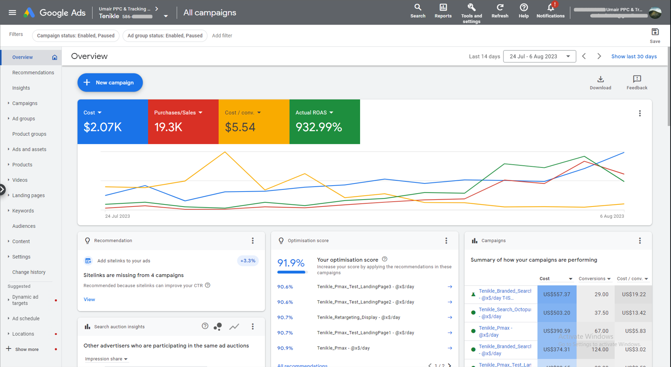The height and width of the screenshot is (367, 671).
Task: Click Search auction insights help icon
Action: 205,326
